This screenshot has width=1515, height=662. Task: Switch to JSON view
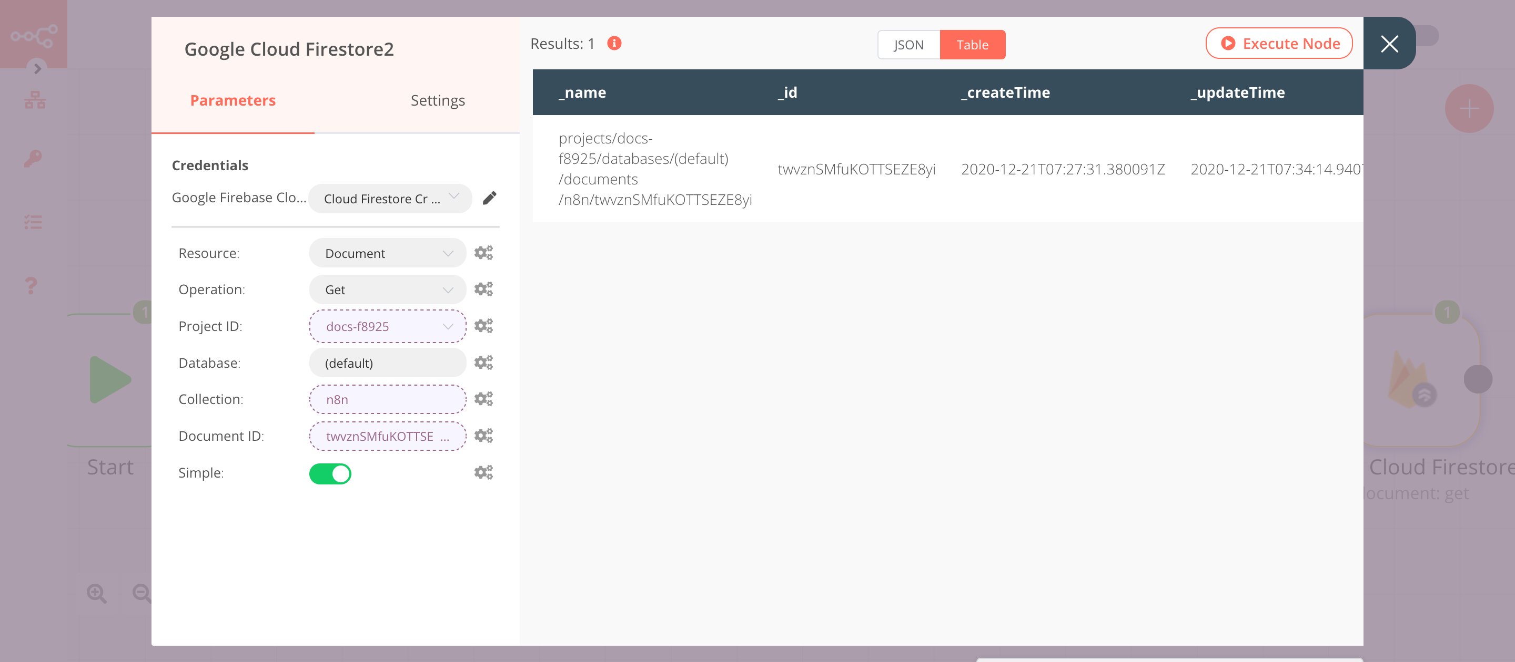point(905,44)
